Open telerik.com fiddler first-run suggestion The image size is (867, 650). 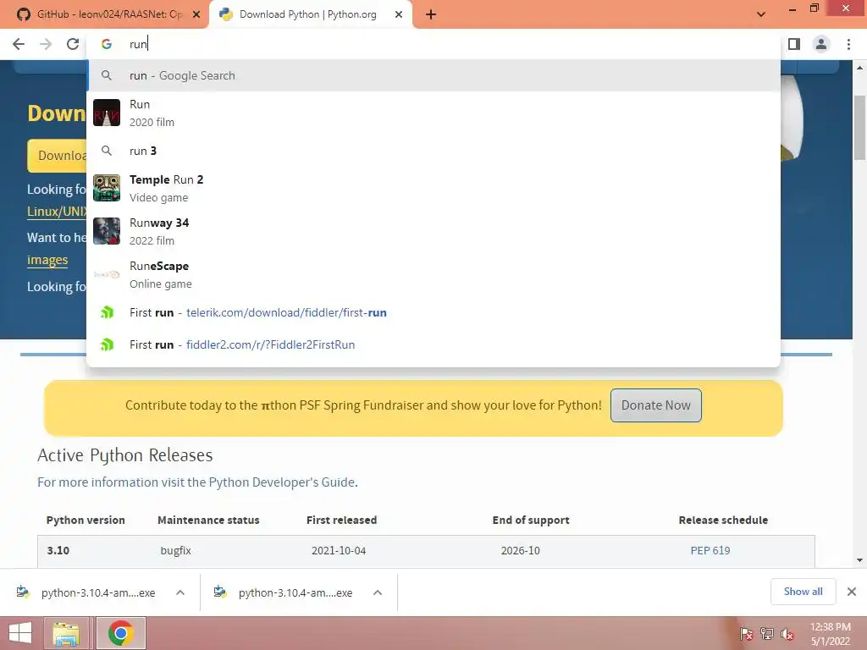(433, 313)
